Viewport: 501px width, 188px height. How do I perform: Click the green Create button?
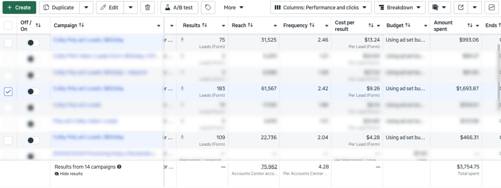[x=19, y=8]
